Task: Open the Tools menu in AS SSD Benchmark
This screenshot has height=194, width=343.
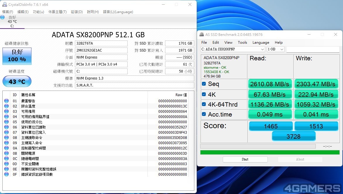Action: click(x=242, y=43)
